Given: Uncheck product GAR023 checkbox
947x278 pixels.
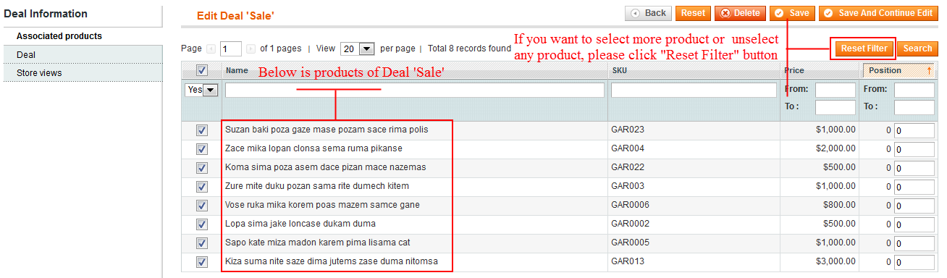Looking at the screenshot, I should tap(202, 130).
